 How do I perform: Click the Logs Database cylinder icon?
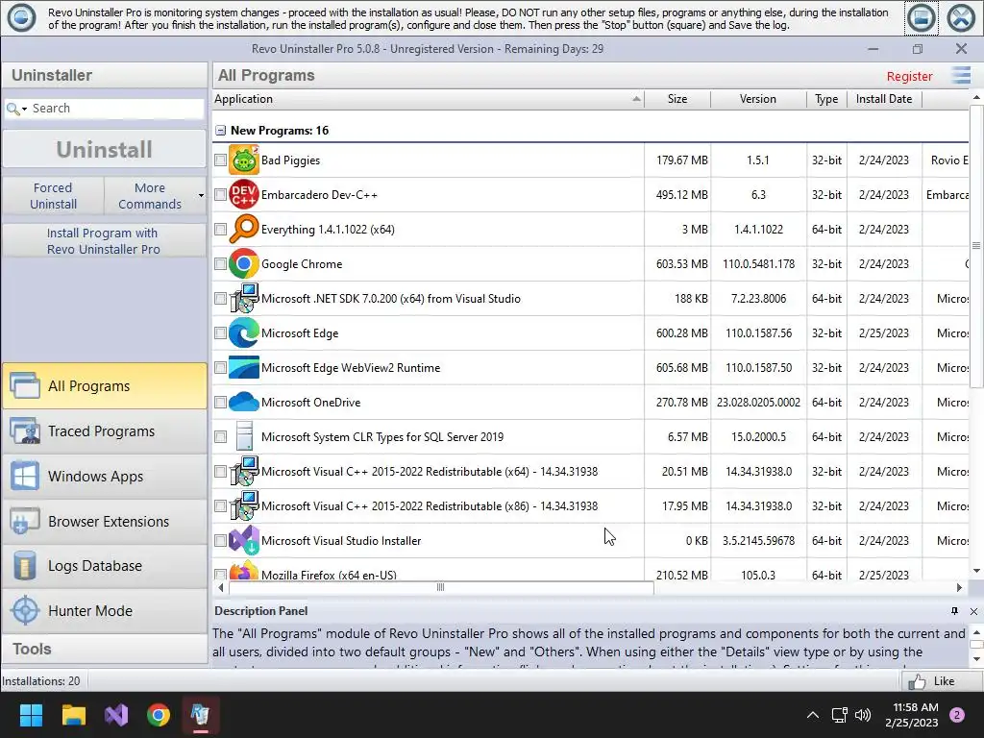[25, 565]
